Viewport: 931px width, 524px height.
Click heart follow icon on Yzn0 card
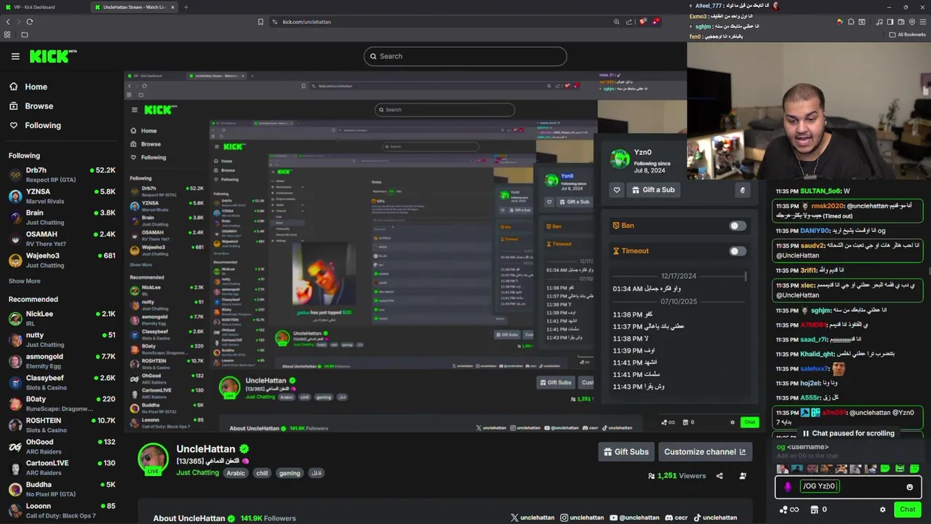point(617,190)
